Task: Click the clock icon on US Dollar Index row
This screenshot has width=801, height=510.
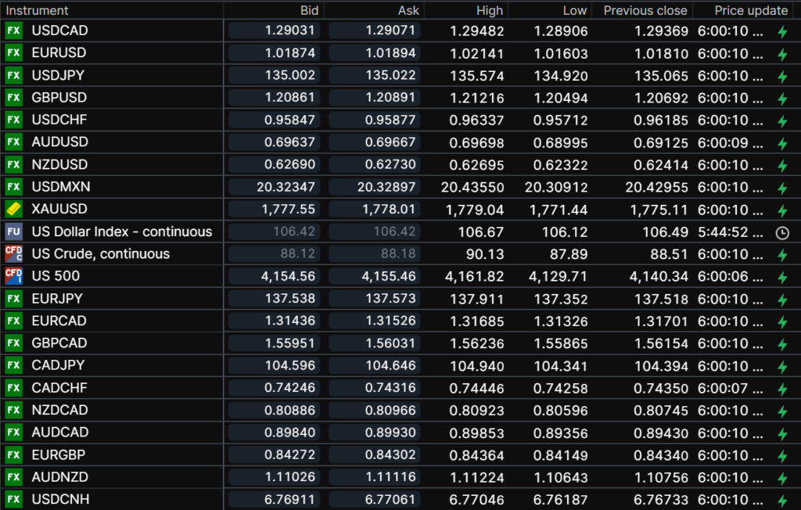Action: [781, 232]
